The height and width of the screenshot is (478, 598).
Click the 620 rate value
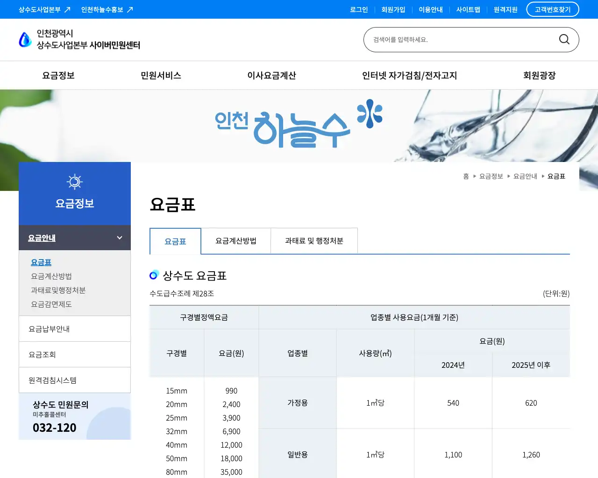click(531, 403)
